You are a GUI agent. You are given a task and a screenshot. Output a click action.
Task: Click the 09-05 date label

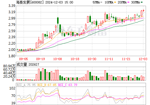pos(24,59)
